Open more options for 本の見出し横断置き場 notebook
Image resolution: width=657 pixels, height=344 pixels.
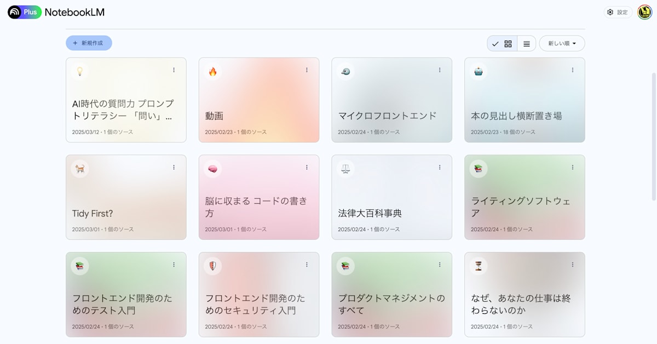(573, 70)
